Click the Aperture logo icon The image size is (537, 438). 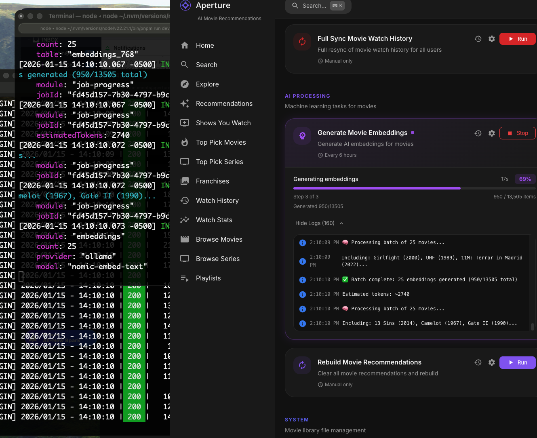coord(185,6)
